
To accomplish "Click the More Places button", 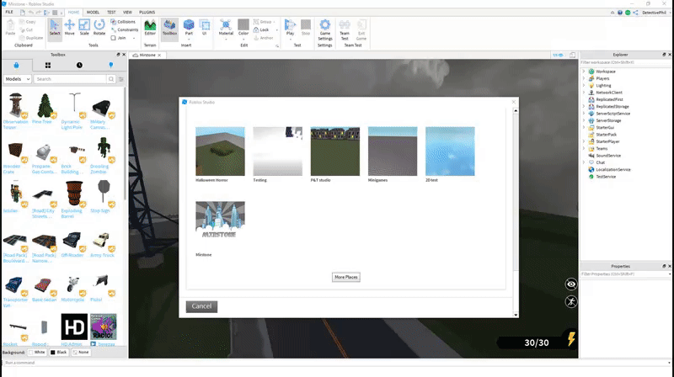I will pos(346,277).
